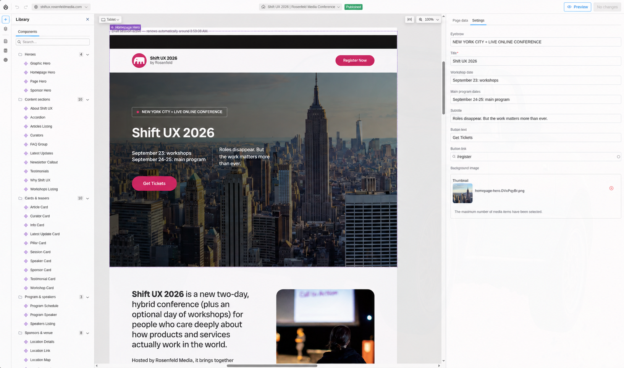
Task: Open the layers icon in left rail
Action: [x=6, y=29]
